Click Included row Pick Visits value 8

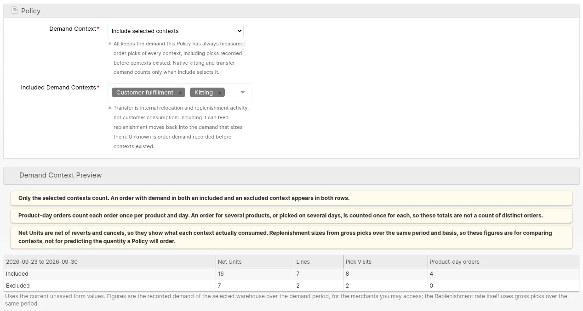point(347,273)
